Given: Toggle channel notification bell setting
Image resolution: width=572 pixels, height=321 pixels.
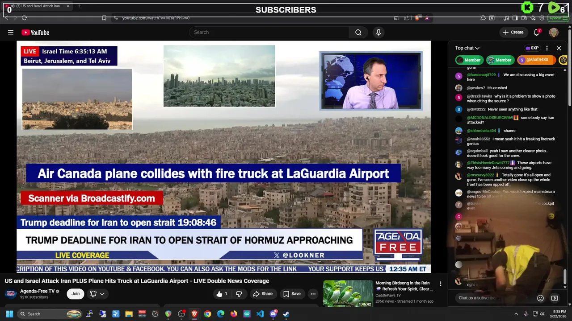Looking at the screenshot, I should 93,294.
